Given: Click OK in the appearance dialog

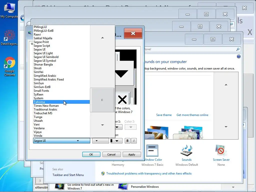Looking at the screenshot, I should tap(91, 154).
